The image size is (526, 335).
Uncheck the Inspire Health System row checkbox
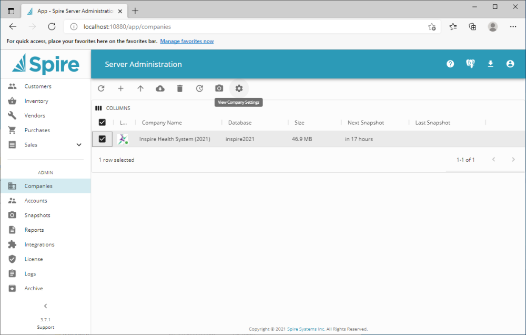coord(103,139)
